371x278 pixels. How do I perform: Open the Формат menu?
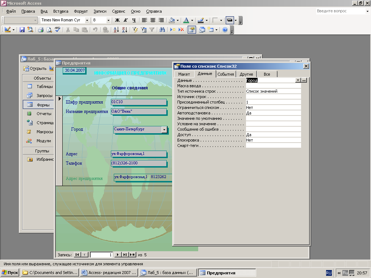[81, 11]
